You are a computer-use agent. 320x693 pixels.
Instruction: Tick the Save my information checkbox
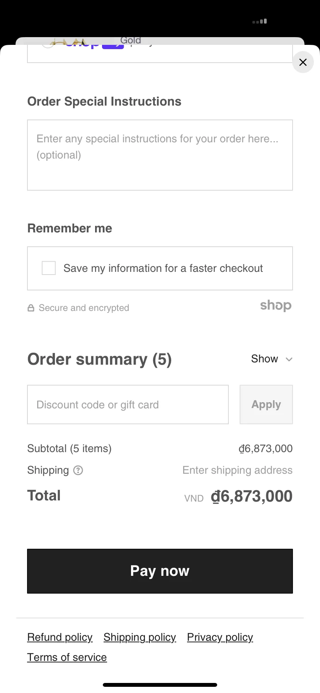[49, 268]
